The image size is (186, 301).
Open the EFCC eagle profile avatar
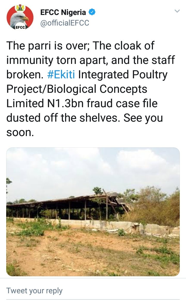click(x=20, y=17)
